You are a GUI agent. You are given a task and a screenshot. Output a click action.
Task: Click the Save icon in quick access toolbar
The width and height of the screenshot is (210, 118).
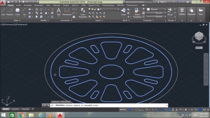16,2
